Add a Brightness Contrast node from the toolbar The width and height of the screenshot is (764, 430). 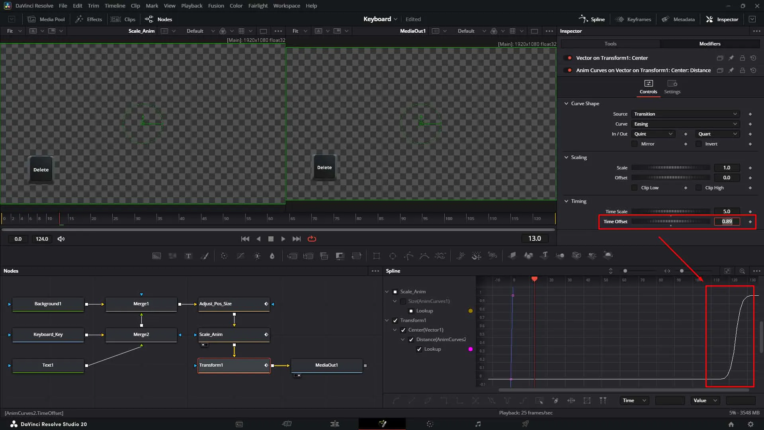click(257, 256)
